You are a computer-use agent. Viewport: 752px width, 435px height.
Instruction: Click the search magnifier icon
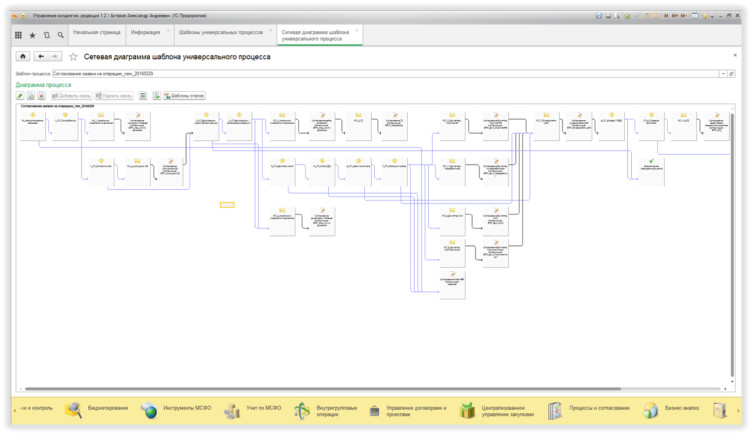click(60, 35)
